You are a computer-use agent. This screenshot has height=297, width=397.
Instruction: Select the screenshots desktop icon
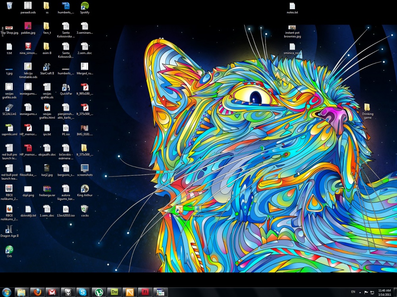[x=85, y=168]
